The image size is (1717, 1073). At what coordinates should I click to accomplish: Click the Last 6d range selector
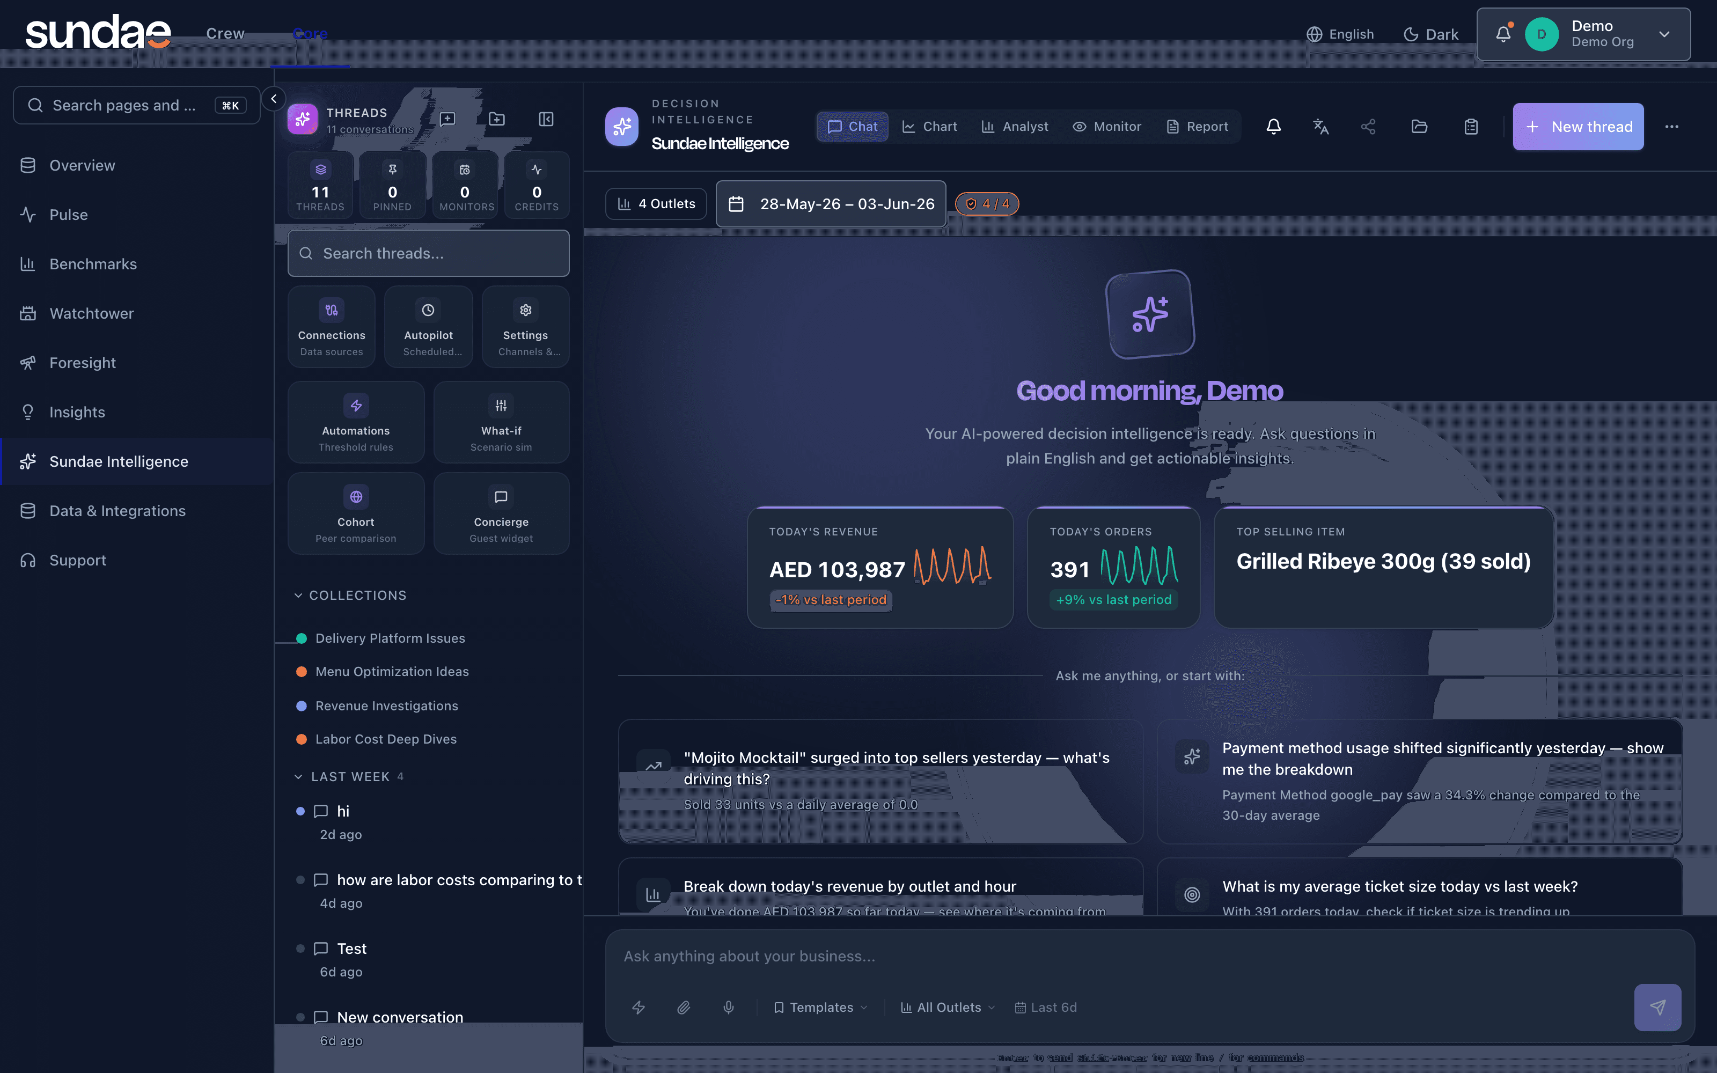pyautogui.click(x=1046, y=1007)
